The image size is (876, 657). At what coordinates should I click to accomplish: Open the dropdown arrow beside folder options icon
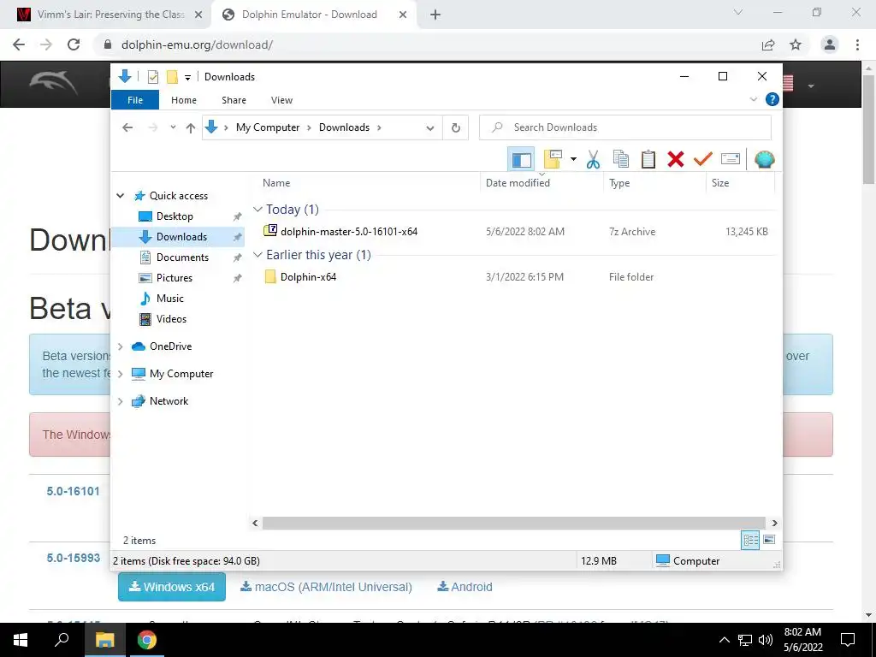point(573,160)
